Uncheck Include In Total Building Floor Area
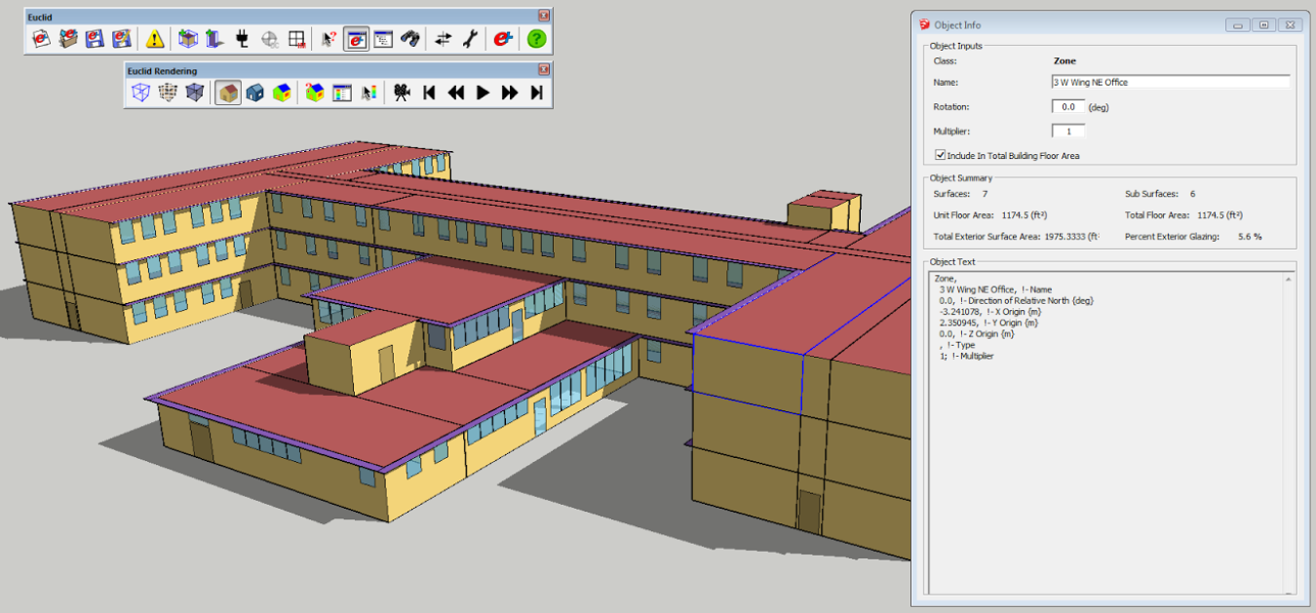 click(x=941, y=155)
